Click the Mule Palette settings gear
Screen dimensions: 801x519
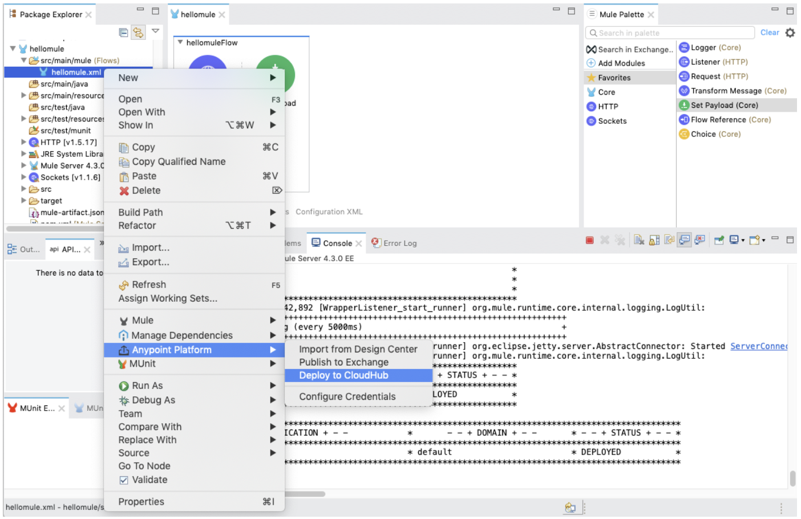[x=790, y=33]
